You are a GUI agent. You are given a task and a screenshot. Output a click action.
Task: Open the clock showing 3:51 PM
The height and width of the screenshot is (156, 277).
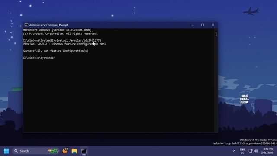[267, 151]
